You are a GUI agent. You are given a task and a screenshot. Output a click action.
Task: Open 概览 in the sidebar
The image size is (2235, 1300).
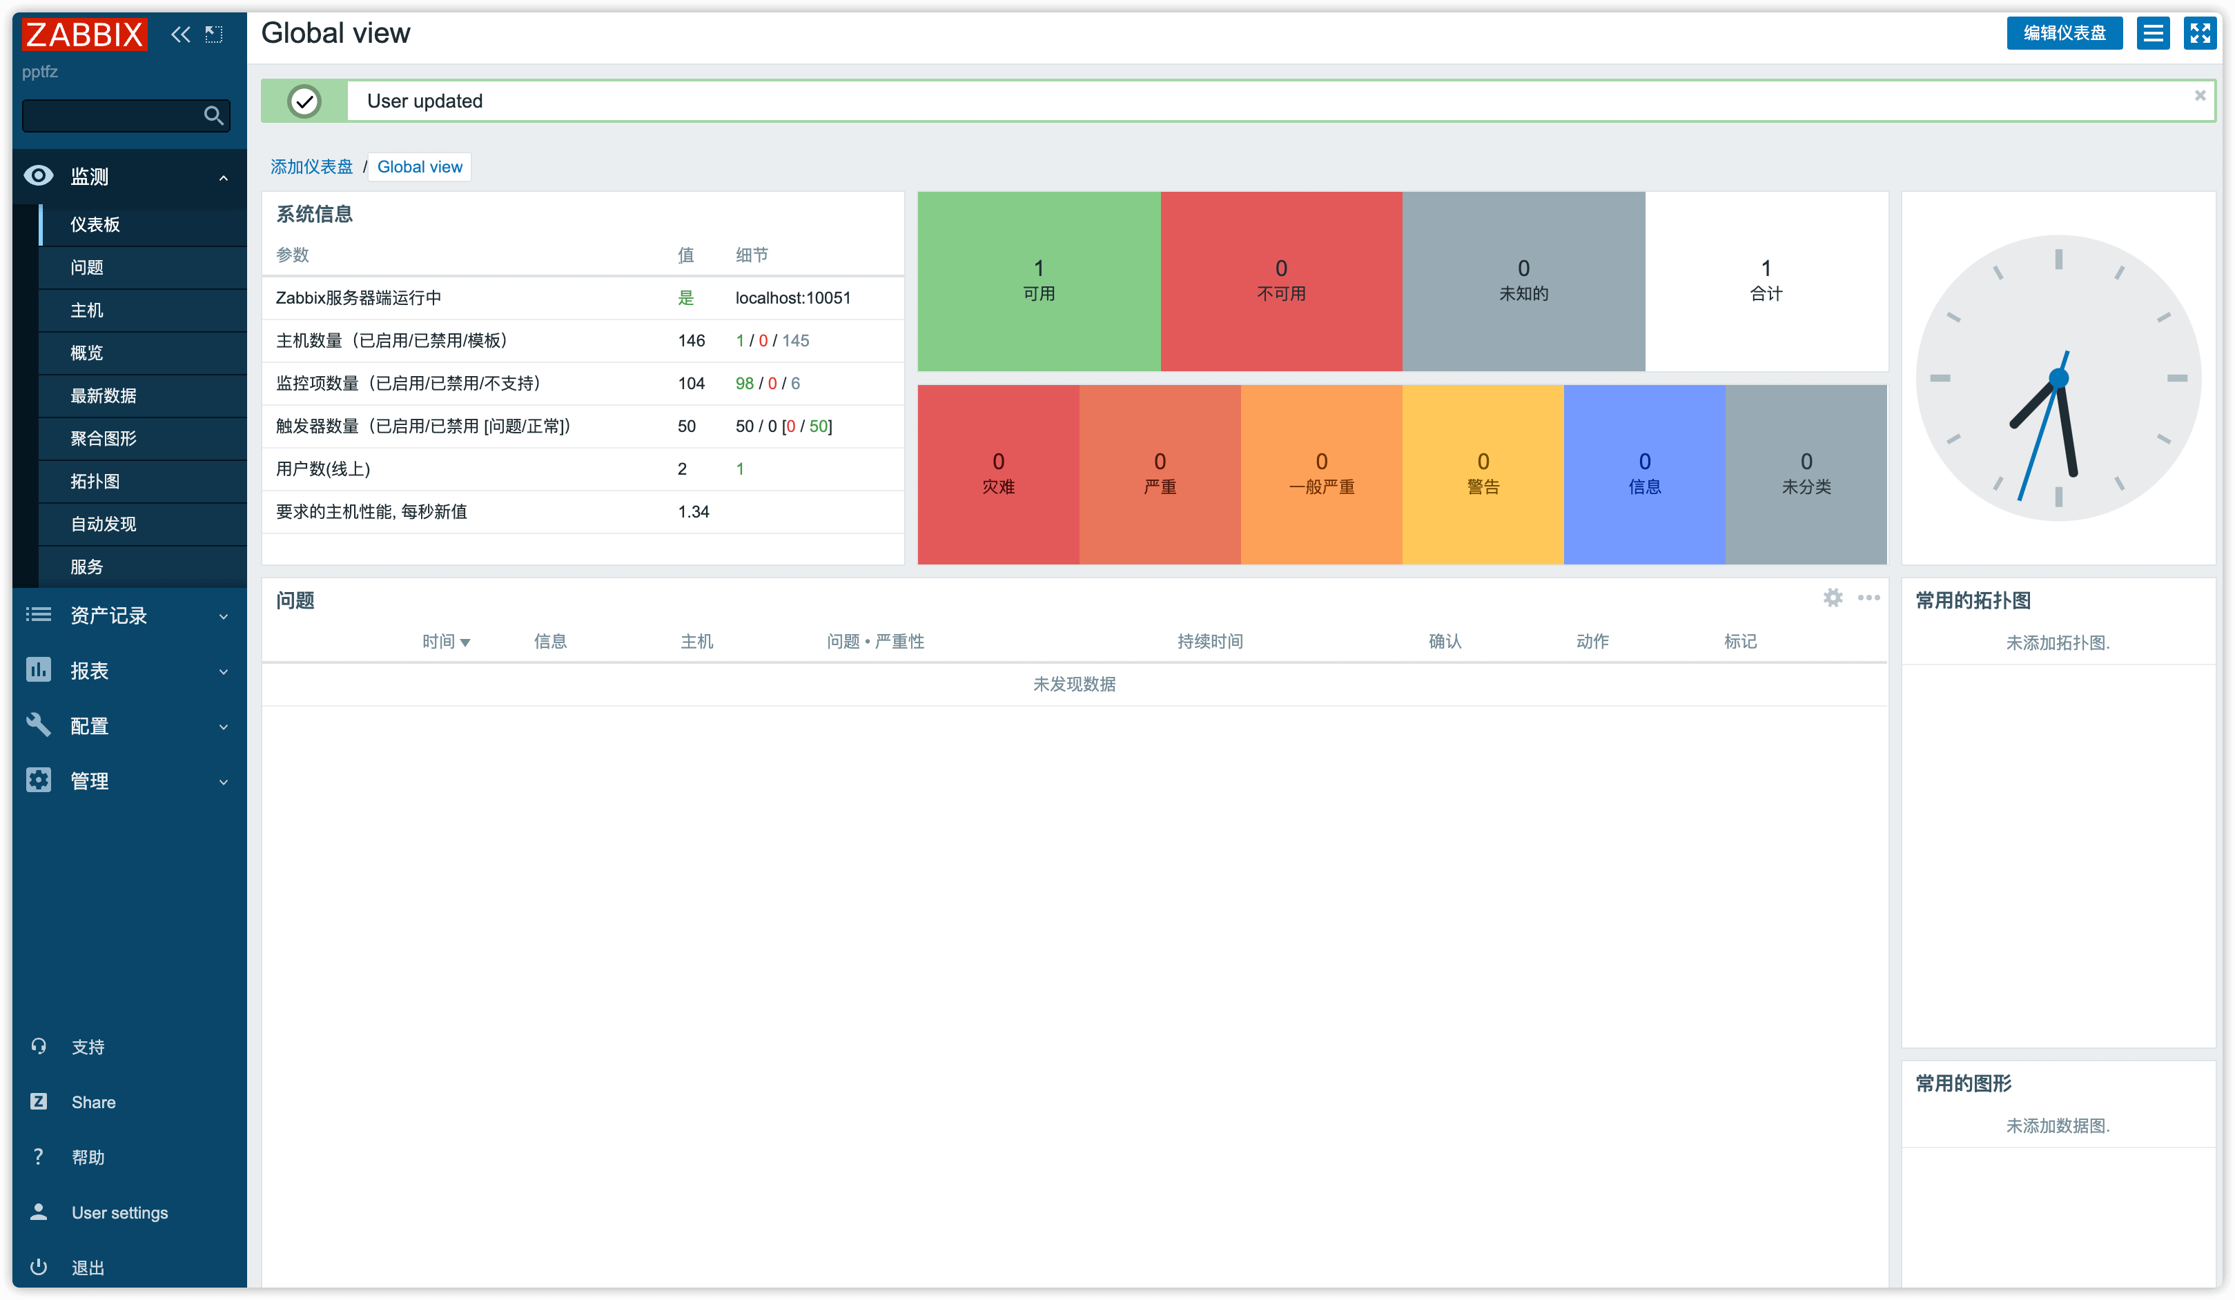[x=142, y=352]
